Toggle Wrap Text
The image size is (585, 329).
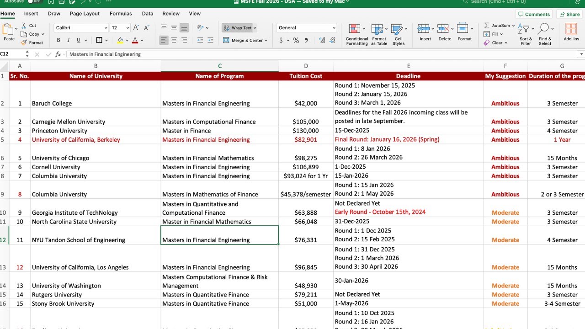coord(237,28)
